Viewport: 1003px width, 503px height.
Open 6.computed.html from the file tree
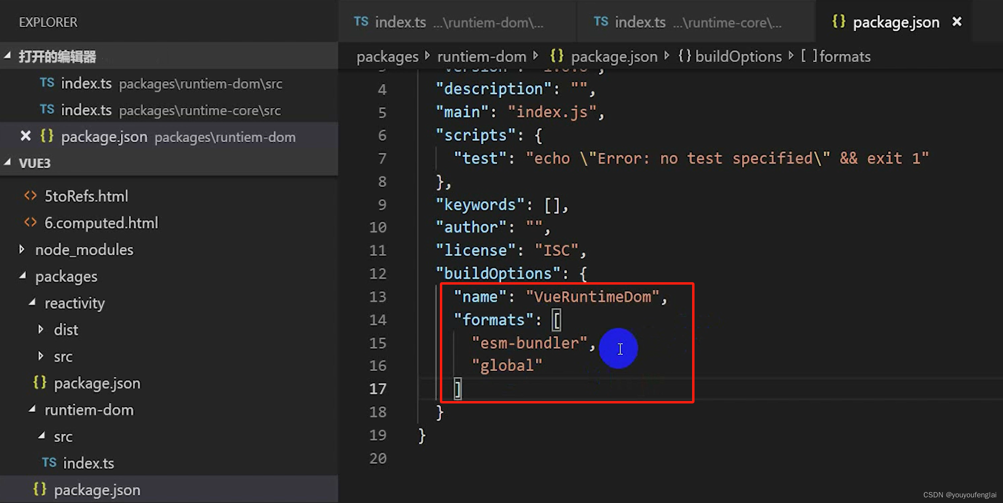pyautogui.click(x=101, y=223)
